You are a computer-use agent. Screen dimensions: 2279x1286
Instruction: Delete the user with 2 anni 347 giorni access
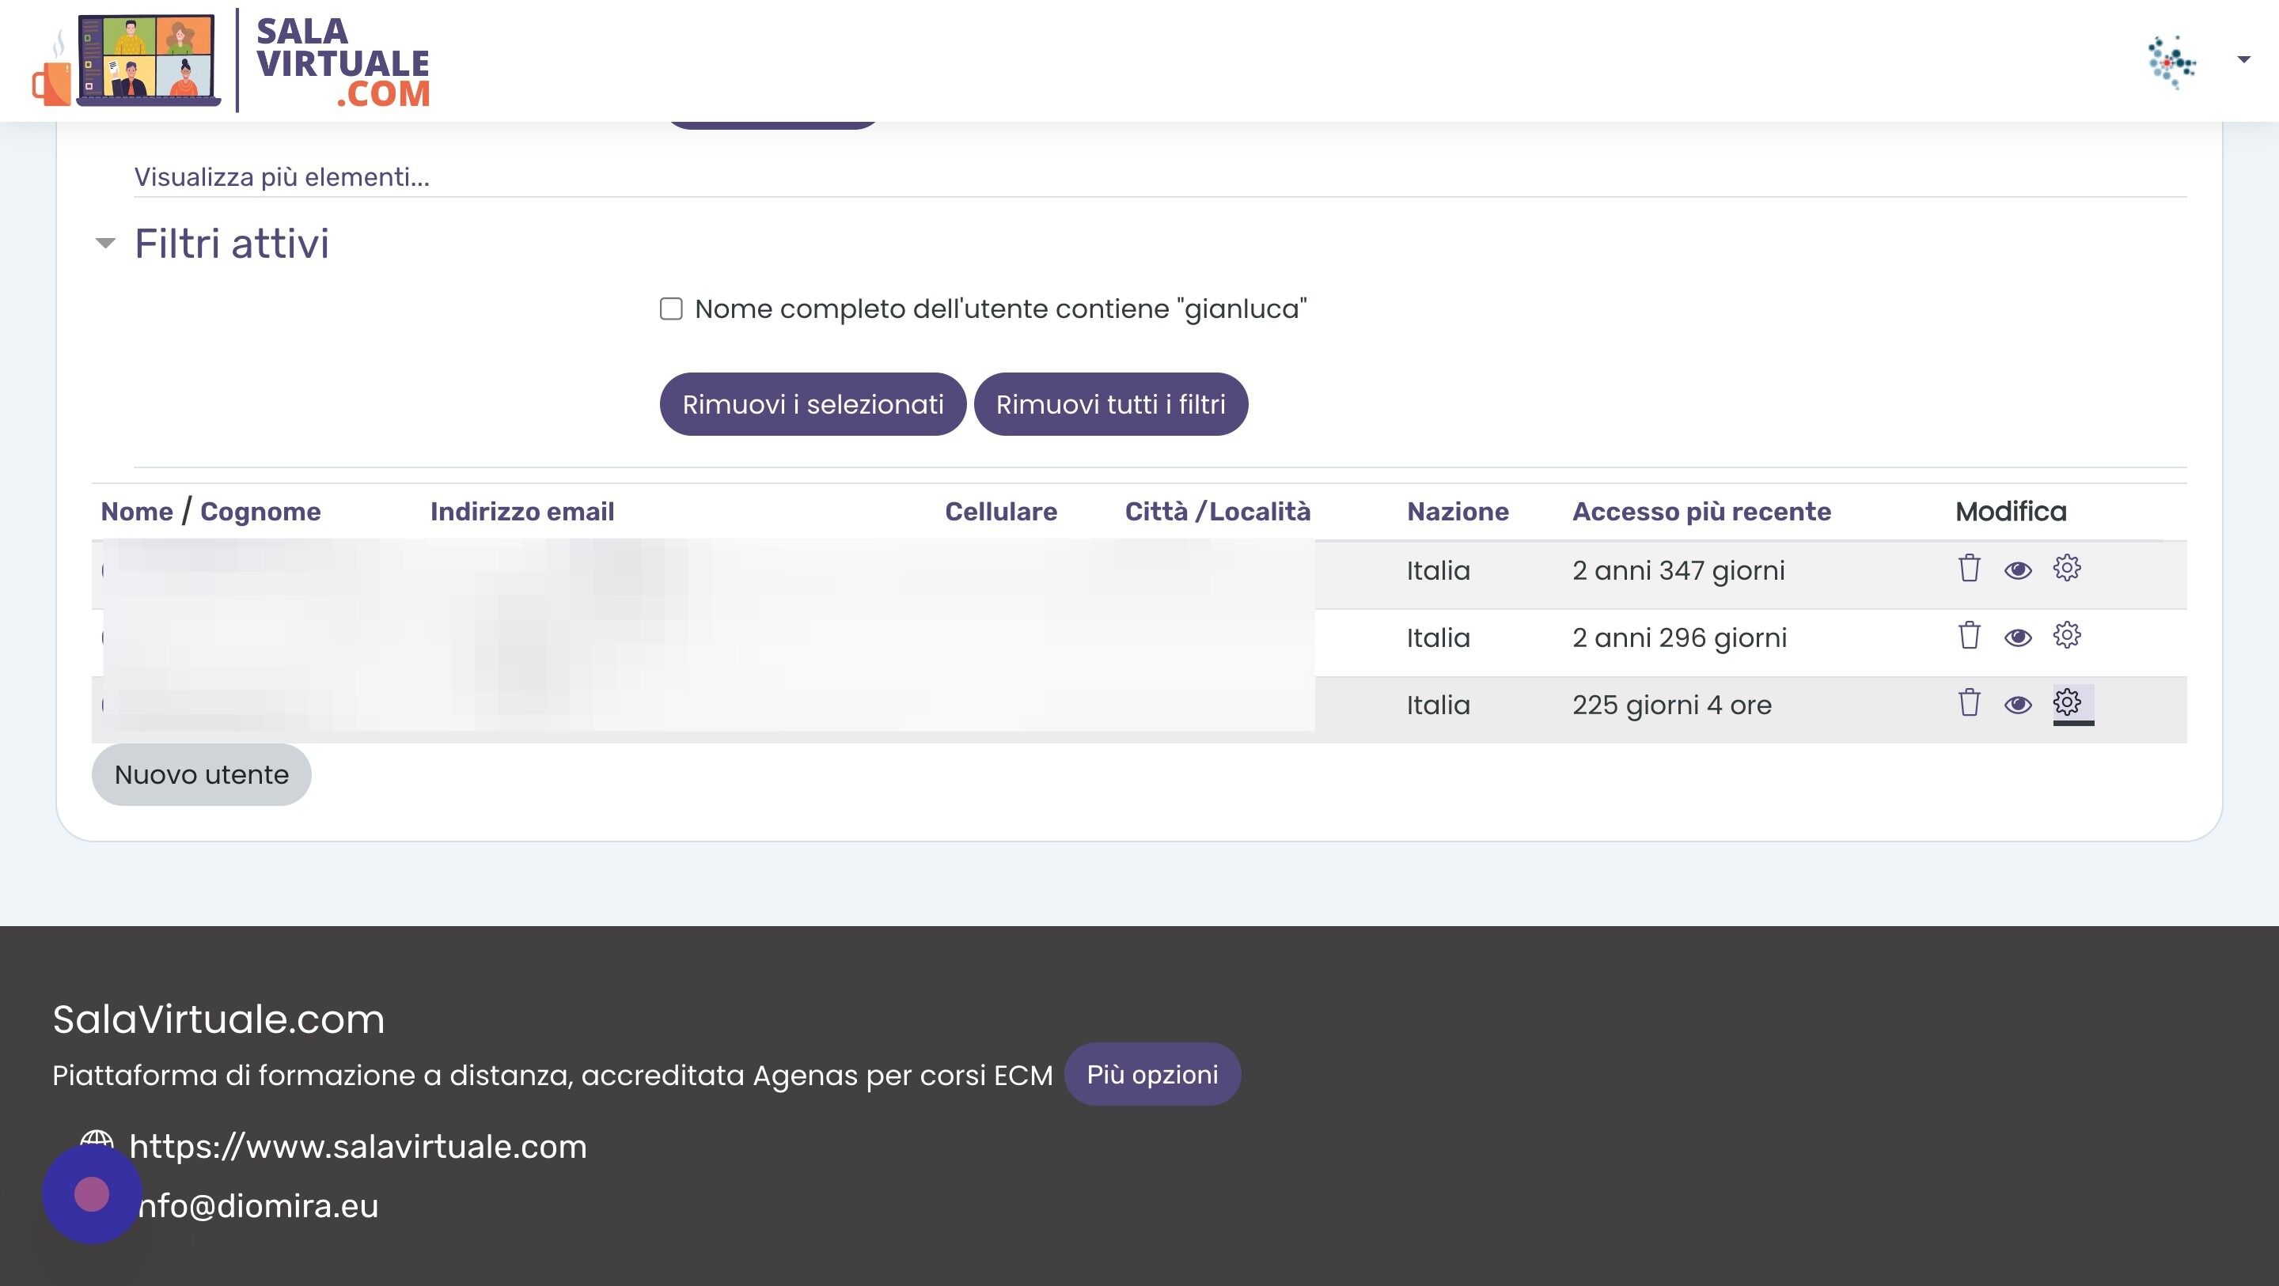[x=1969, y=569]
